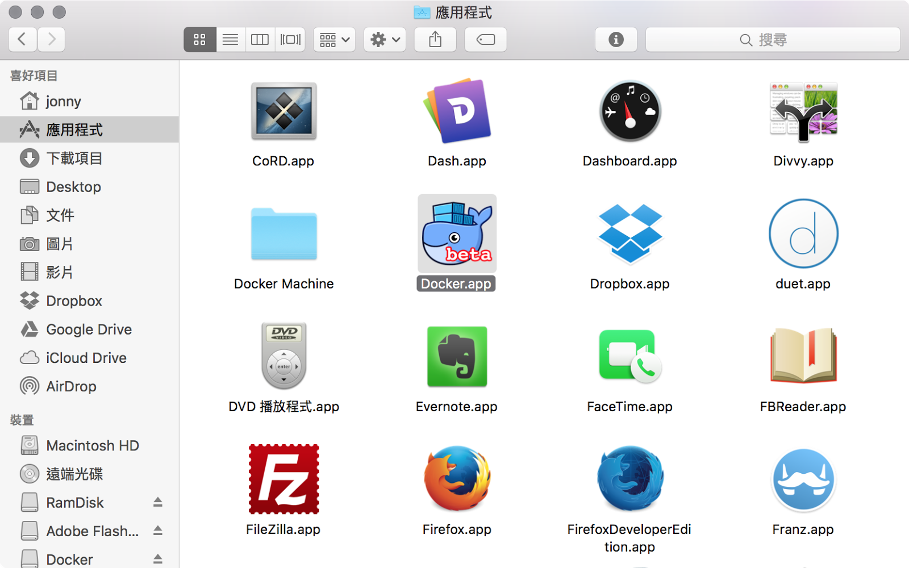The width and height of the screenshot is (909, 568).
Task: Click the Get Info toolbar button
Action: tap(616, 39)
